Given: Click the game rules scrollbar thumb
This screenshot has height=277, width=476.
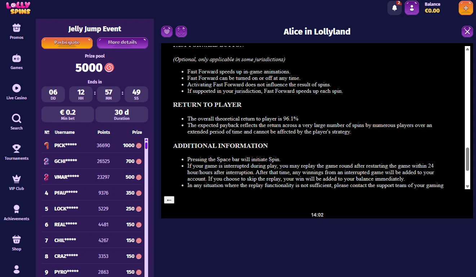Looking at the screenshot, I should [467, 159].
